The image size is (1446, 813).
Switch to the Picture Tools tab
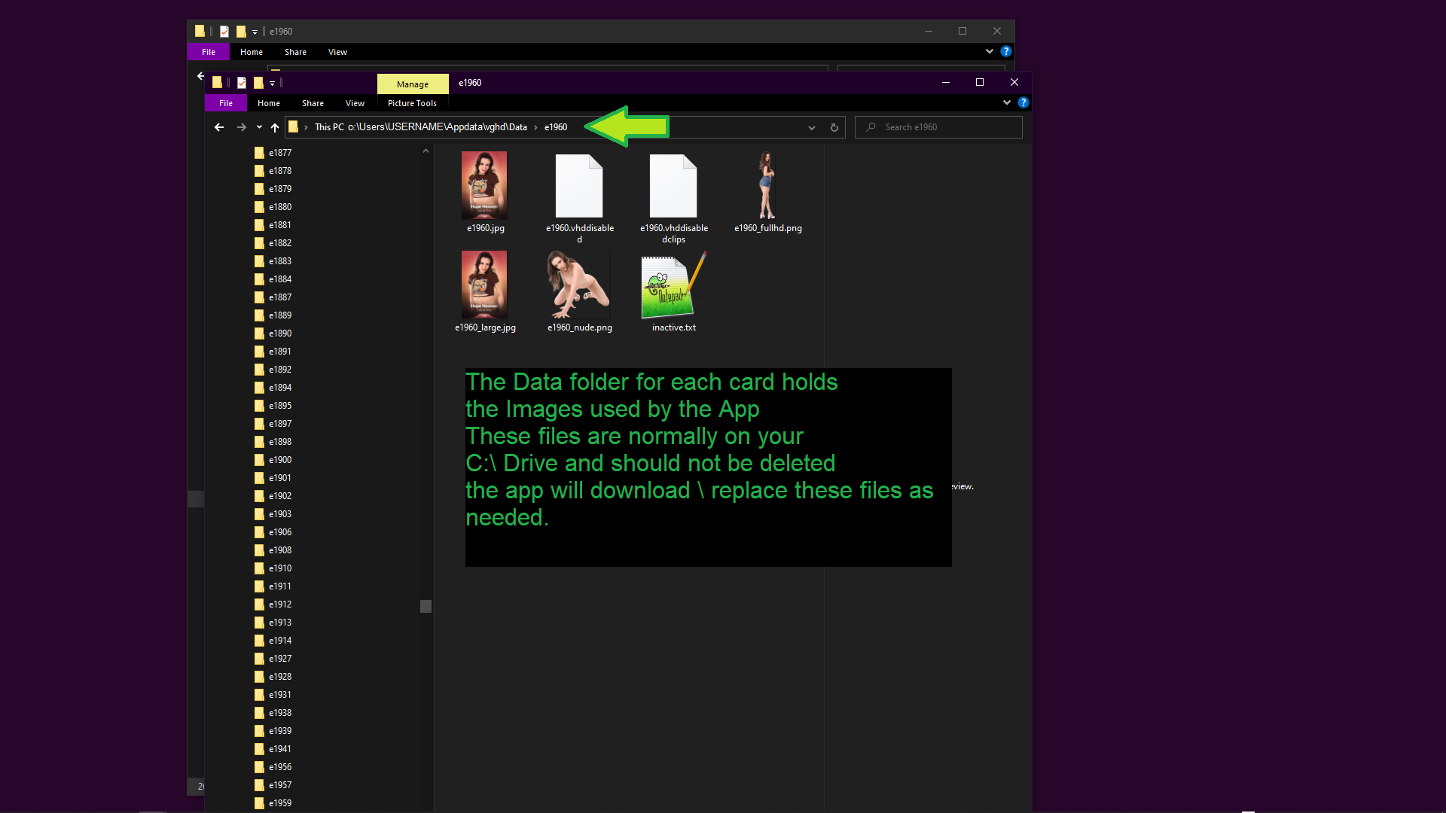tap(412, 103)
